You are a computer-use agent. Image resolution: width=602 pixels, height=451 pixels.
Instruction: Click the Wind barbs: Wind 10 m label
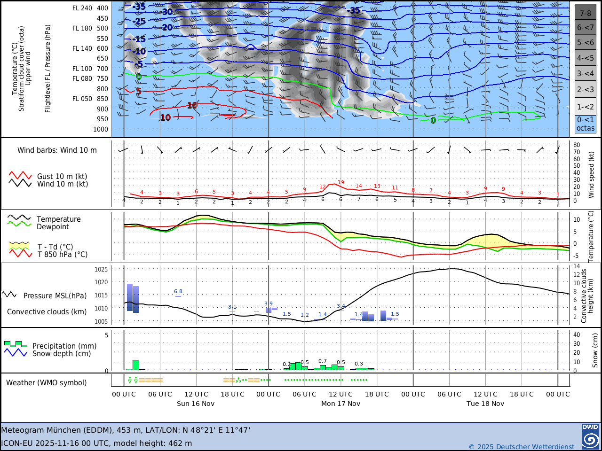click(57, 150)
